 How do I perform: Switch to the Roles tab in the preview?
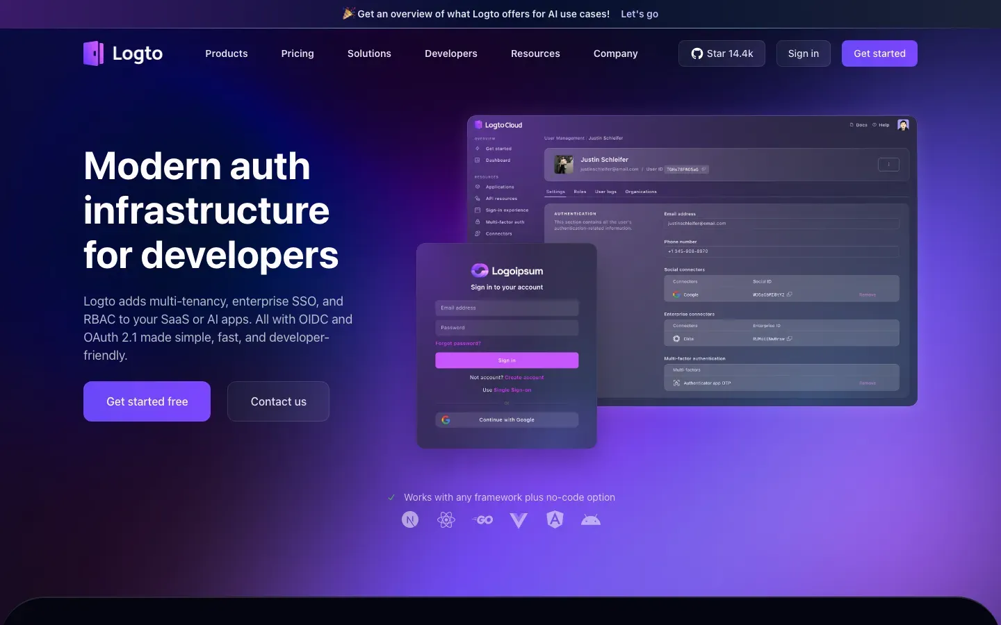coord(580,192)
